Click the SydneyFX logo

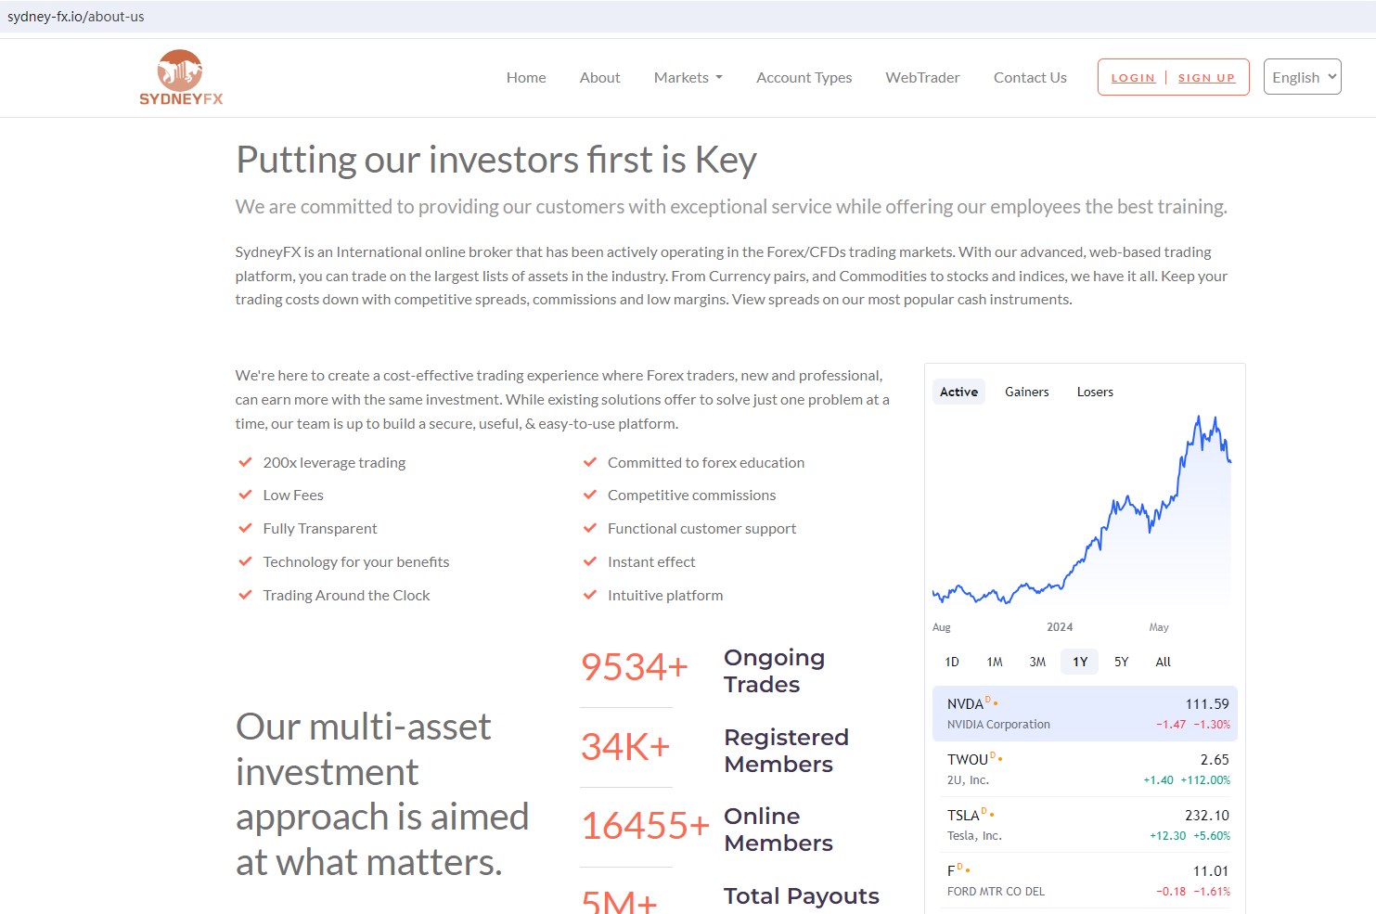[181, 78]
